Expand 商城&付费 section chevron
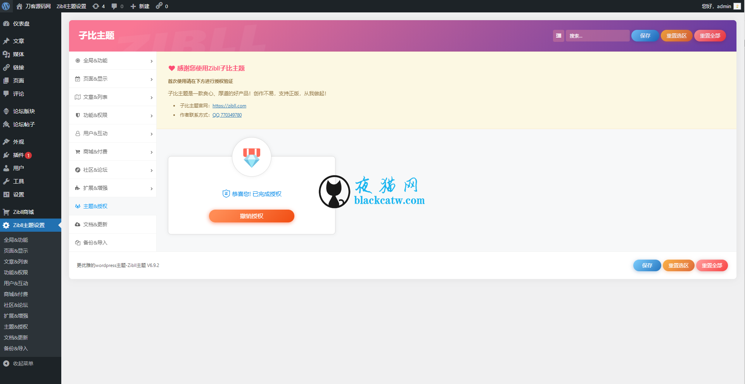This screenshot has height=384, width=745. click(x=152, y=152)
